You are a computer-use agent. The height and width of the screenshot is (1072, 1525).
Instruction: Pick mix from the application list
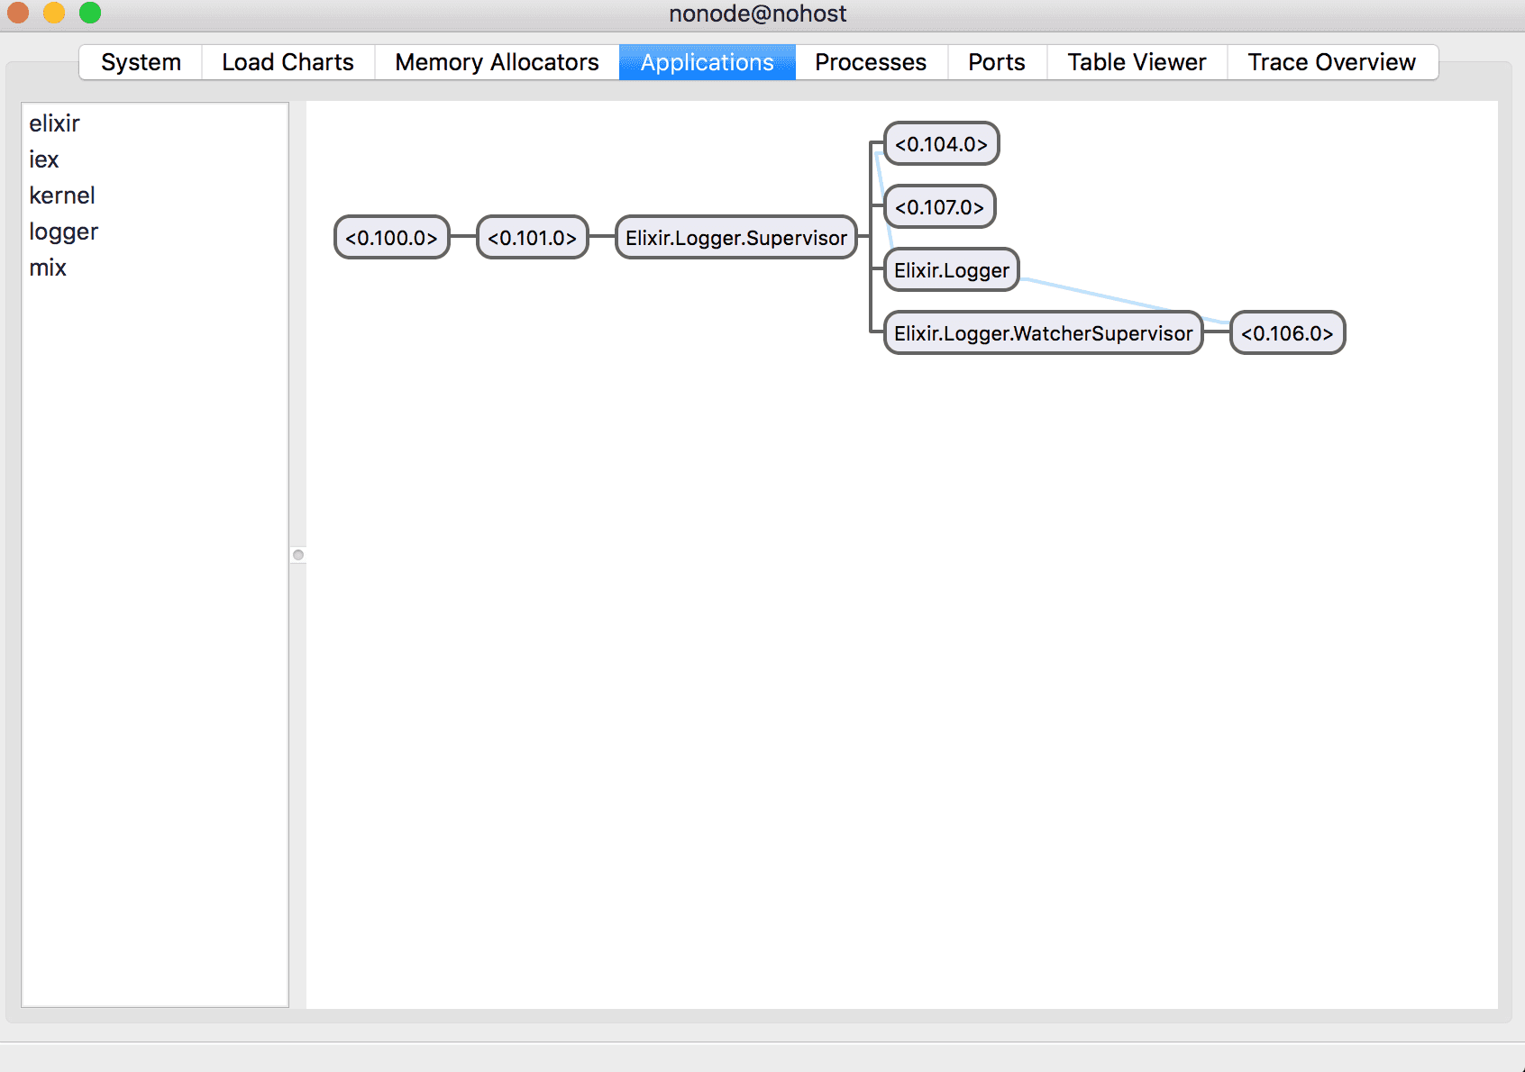48,268
